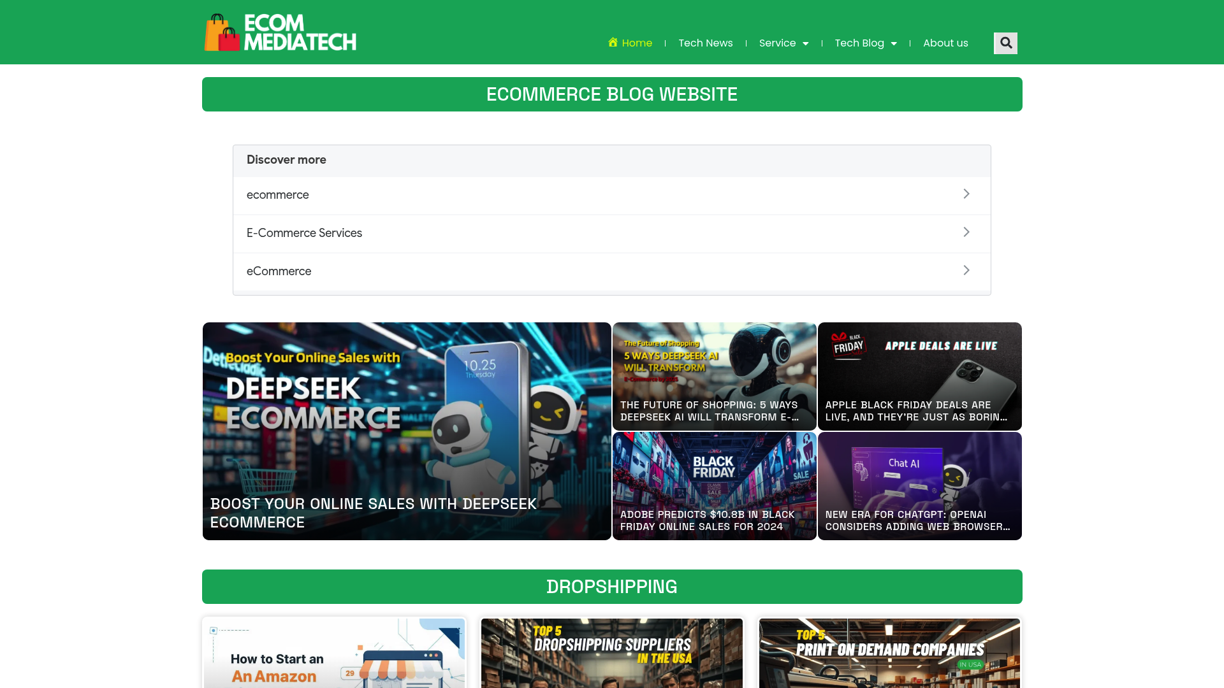This screenshot has width=1224, height=688.
Task: Open Boost Your Online Sales Deepseek article
Action: tap(407, 431)
